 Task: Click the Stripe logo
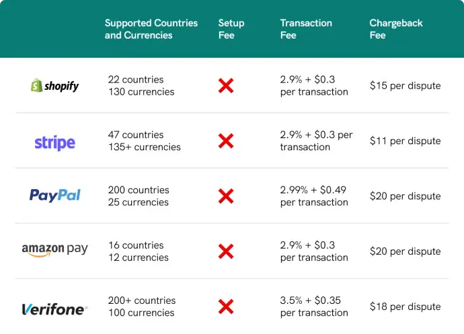click(x=54, y=142)
